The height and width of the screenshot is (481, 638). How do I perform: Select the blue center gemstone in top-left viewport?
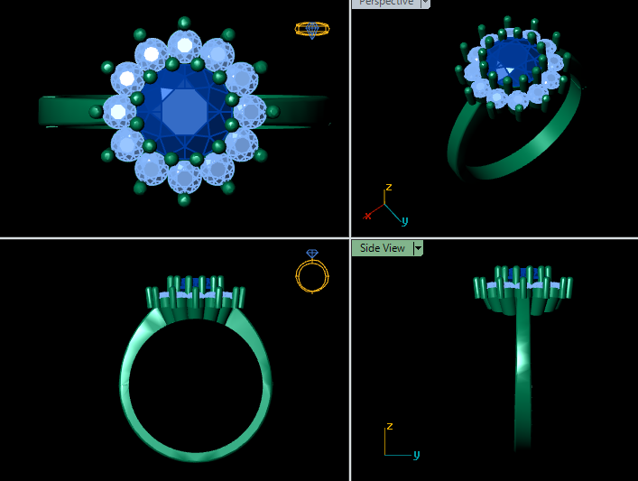[x=185, y=111]
